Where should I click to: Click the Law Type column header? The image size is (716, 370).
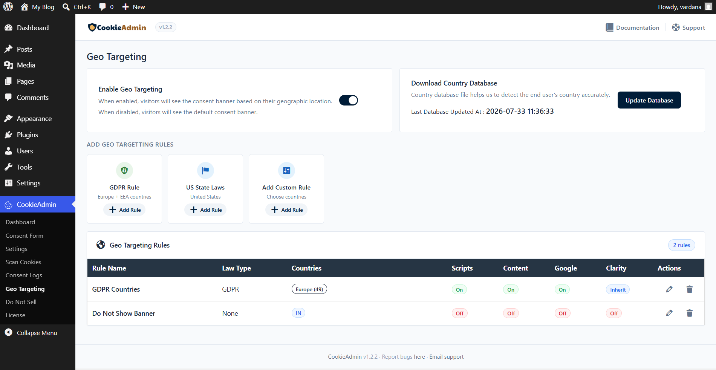[236, 268]
